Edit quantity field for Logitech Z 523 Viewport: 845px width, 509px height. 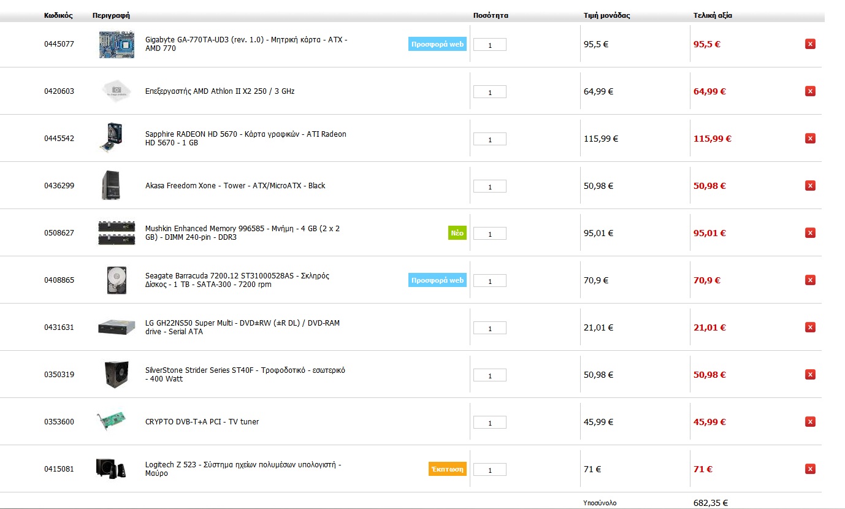(490, 470)
